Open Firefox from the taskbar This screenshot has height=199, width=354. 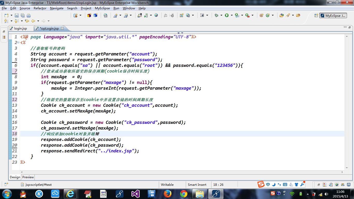click(168, 194)
